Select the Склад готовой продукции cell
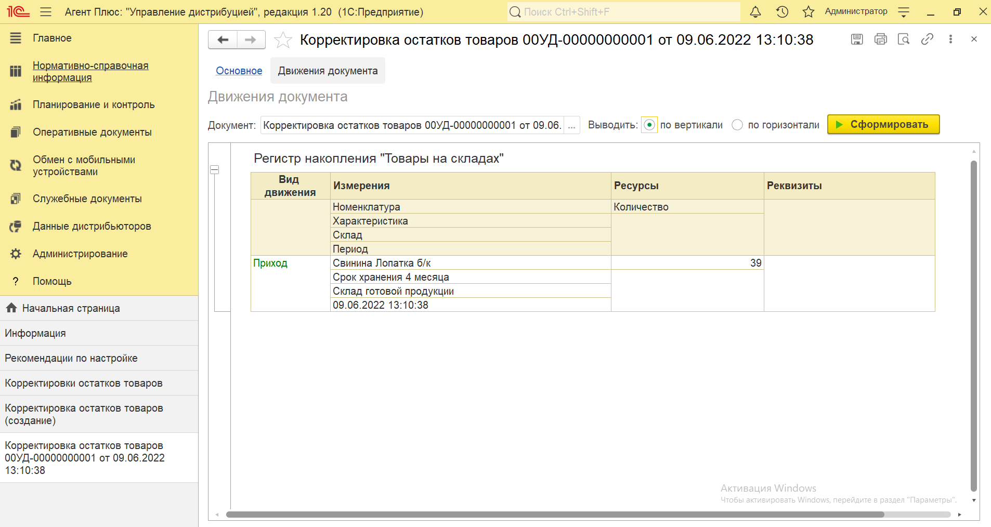991x527 pixels. click(x=471, y=291)
